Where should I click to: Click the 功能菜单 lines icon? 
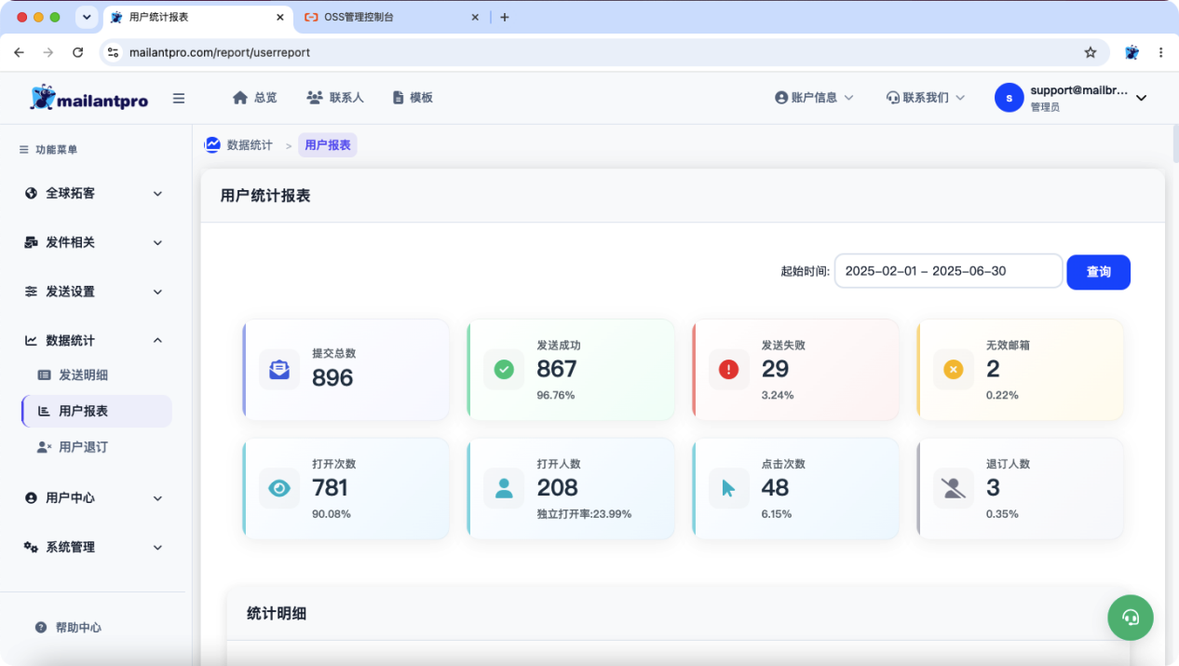(x=24, y=149)
